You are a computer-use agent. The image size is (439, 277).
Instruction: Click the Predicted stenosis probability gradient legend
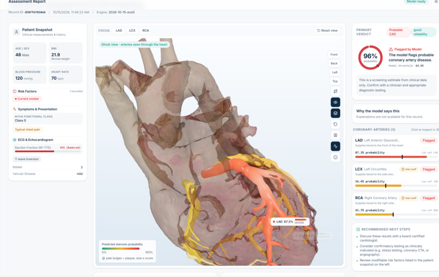click(120, 249)
